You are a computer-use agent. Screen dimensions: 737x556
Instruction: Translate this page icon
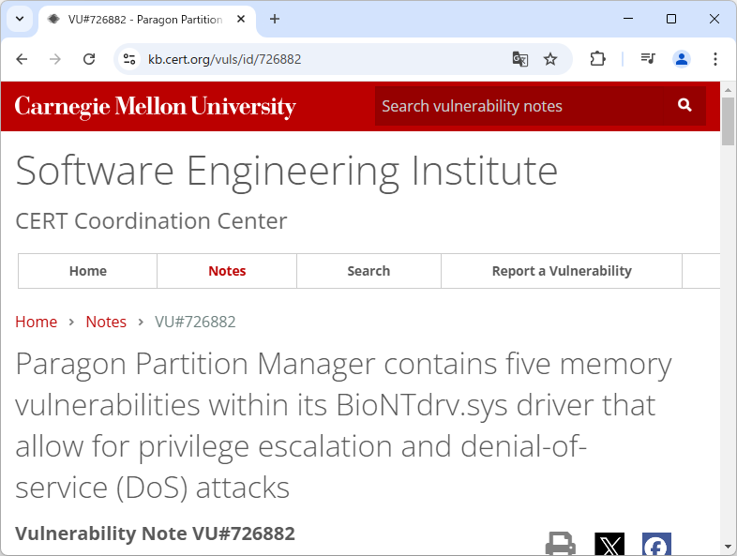pos(519,59)
